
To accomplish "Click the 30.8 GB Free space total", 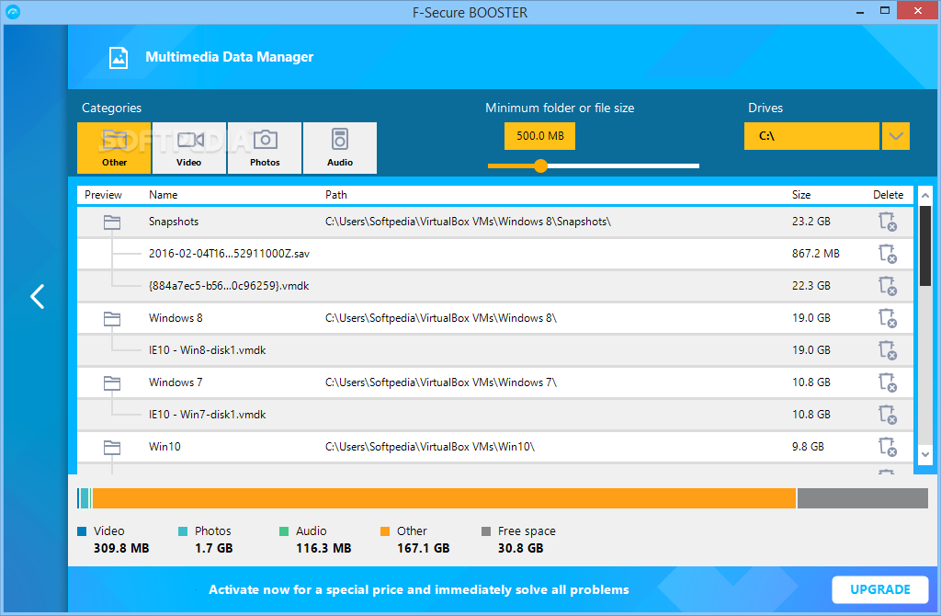I will click(x=520, y=548).
